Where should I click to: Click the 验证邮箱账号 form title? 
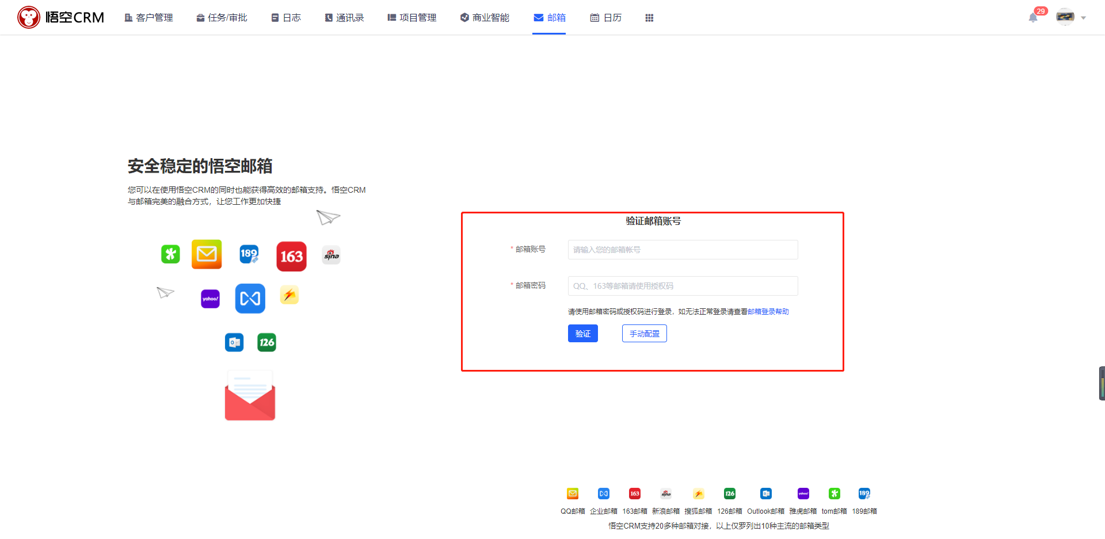pyautogui.click(x=653, y=221)
